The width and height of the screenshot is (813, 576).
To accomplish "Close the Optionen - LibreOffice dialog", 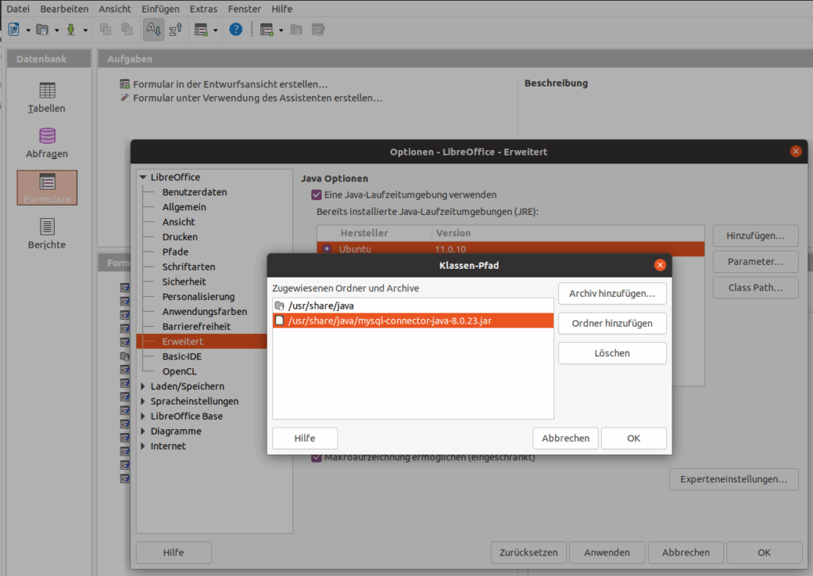I will [x=796, y=152].
